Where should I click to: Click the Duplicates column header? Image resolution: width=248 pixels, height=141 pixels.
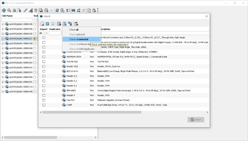(55, 29)
